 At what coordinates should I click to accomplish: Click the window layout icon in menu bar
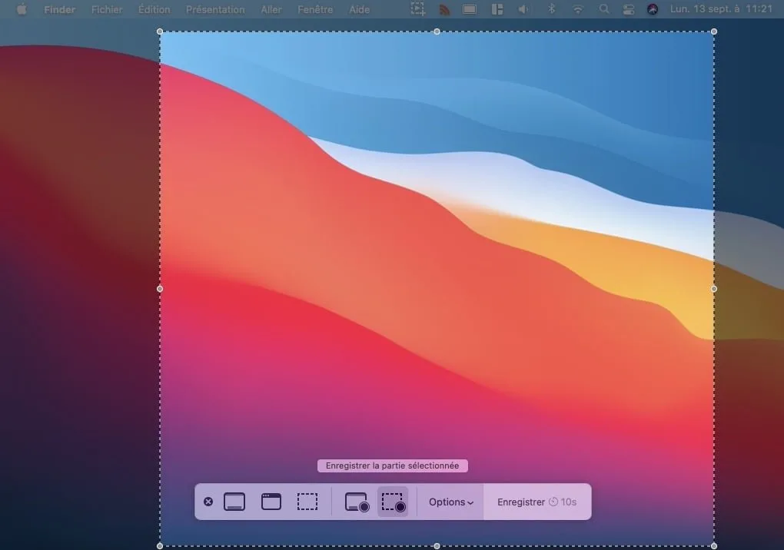(497, 9)
